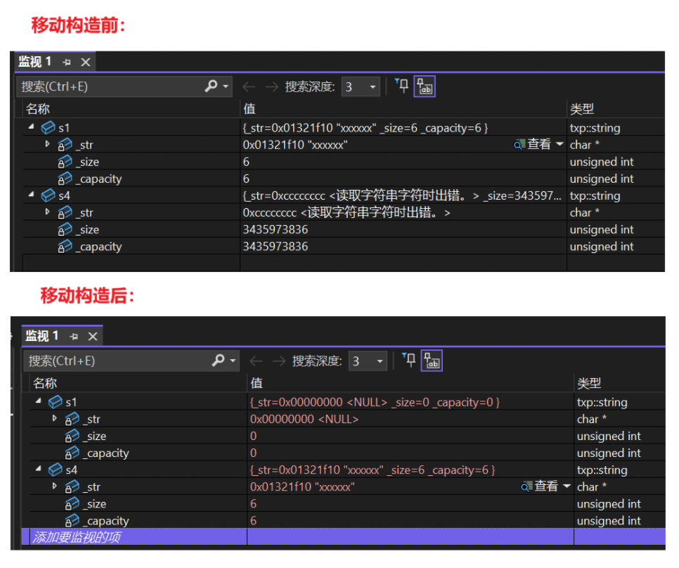Click _size field icon under s1 in top window
679x568 pixels.
pyautogui.click(x=65, y=162)
